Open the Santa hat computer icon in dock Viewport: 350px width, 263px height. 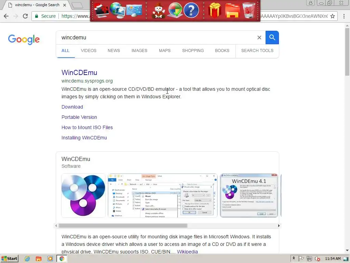tap(101, 10)
